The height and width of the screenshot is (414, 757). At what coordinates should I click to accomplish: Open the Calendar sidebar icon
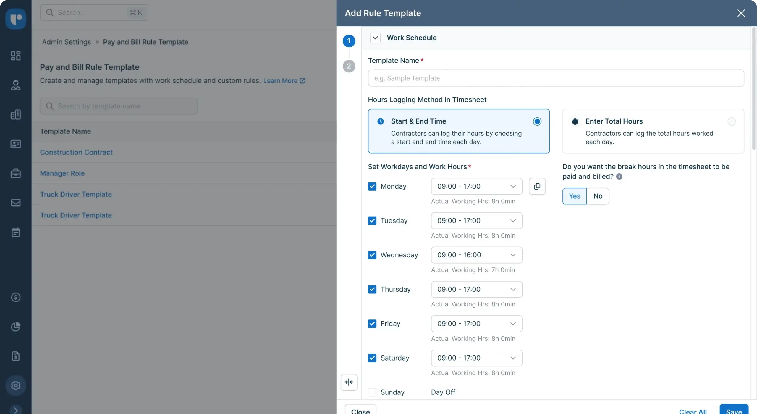[16, 232]
